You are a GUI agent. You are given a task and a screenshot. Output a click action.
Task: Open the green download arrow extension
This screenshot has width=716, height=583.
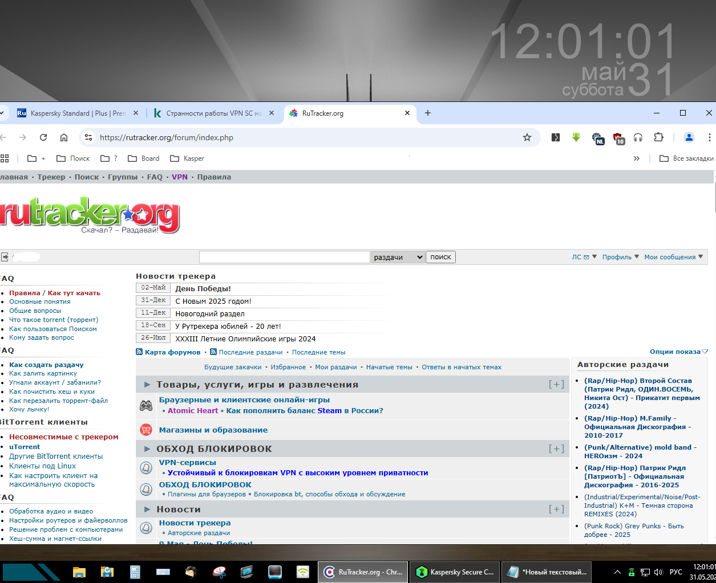tap(576, 137)
